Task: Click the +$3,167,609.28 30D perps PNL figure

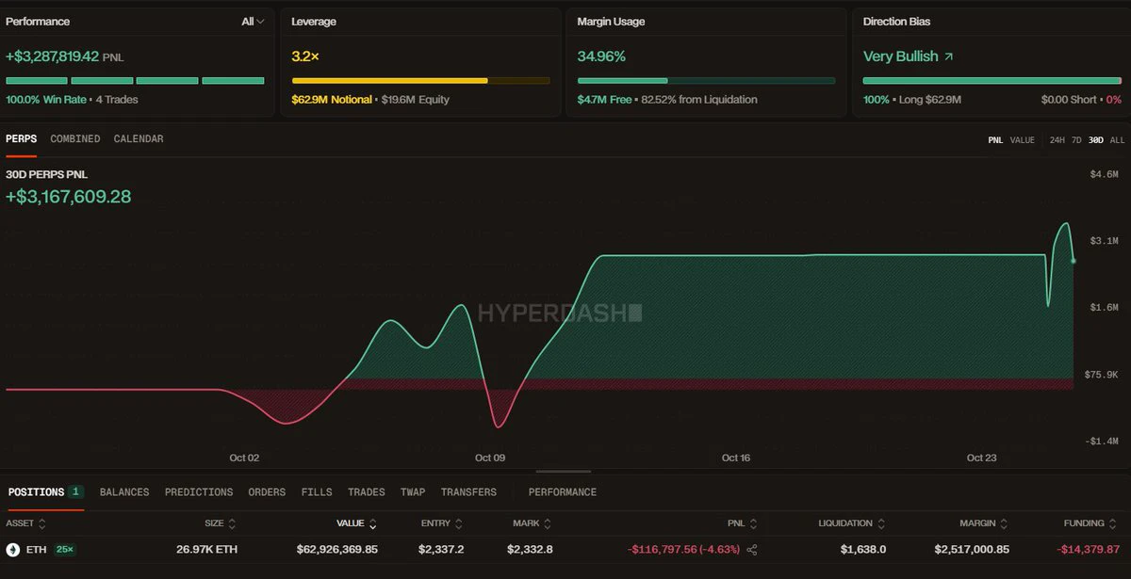Action: tap(69, 197)
